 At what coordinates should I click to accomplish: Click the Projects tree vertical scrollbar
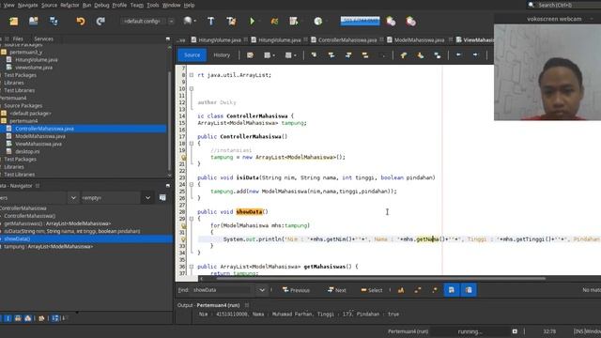coord(169,121)
